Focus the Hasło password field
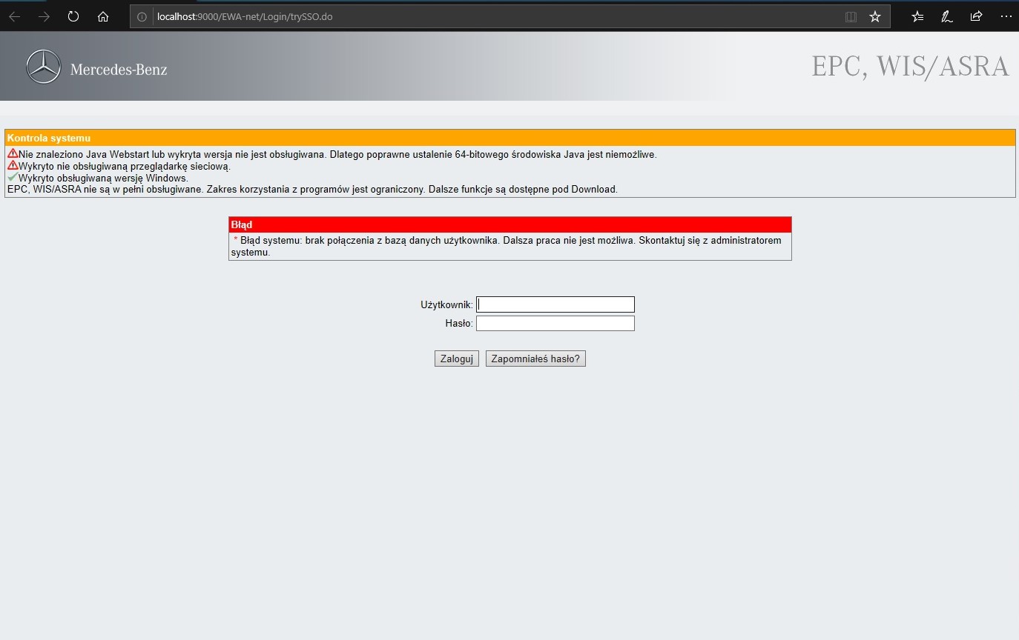This screenshot has width=1019, height=640. click(x=555, y=324)
